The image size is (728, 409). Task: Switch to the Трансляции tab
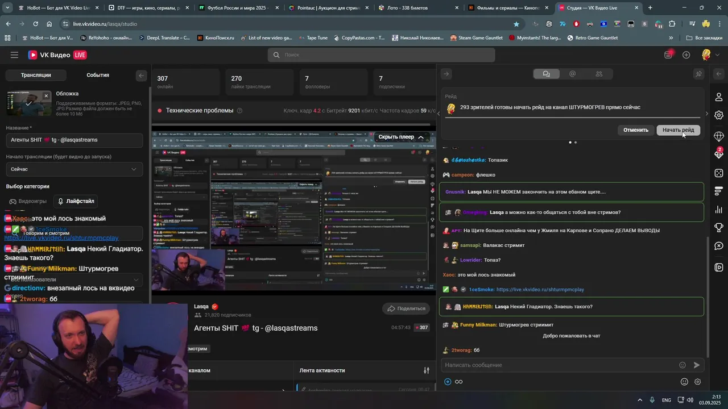[x=36, y=75]
